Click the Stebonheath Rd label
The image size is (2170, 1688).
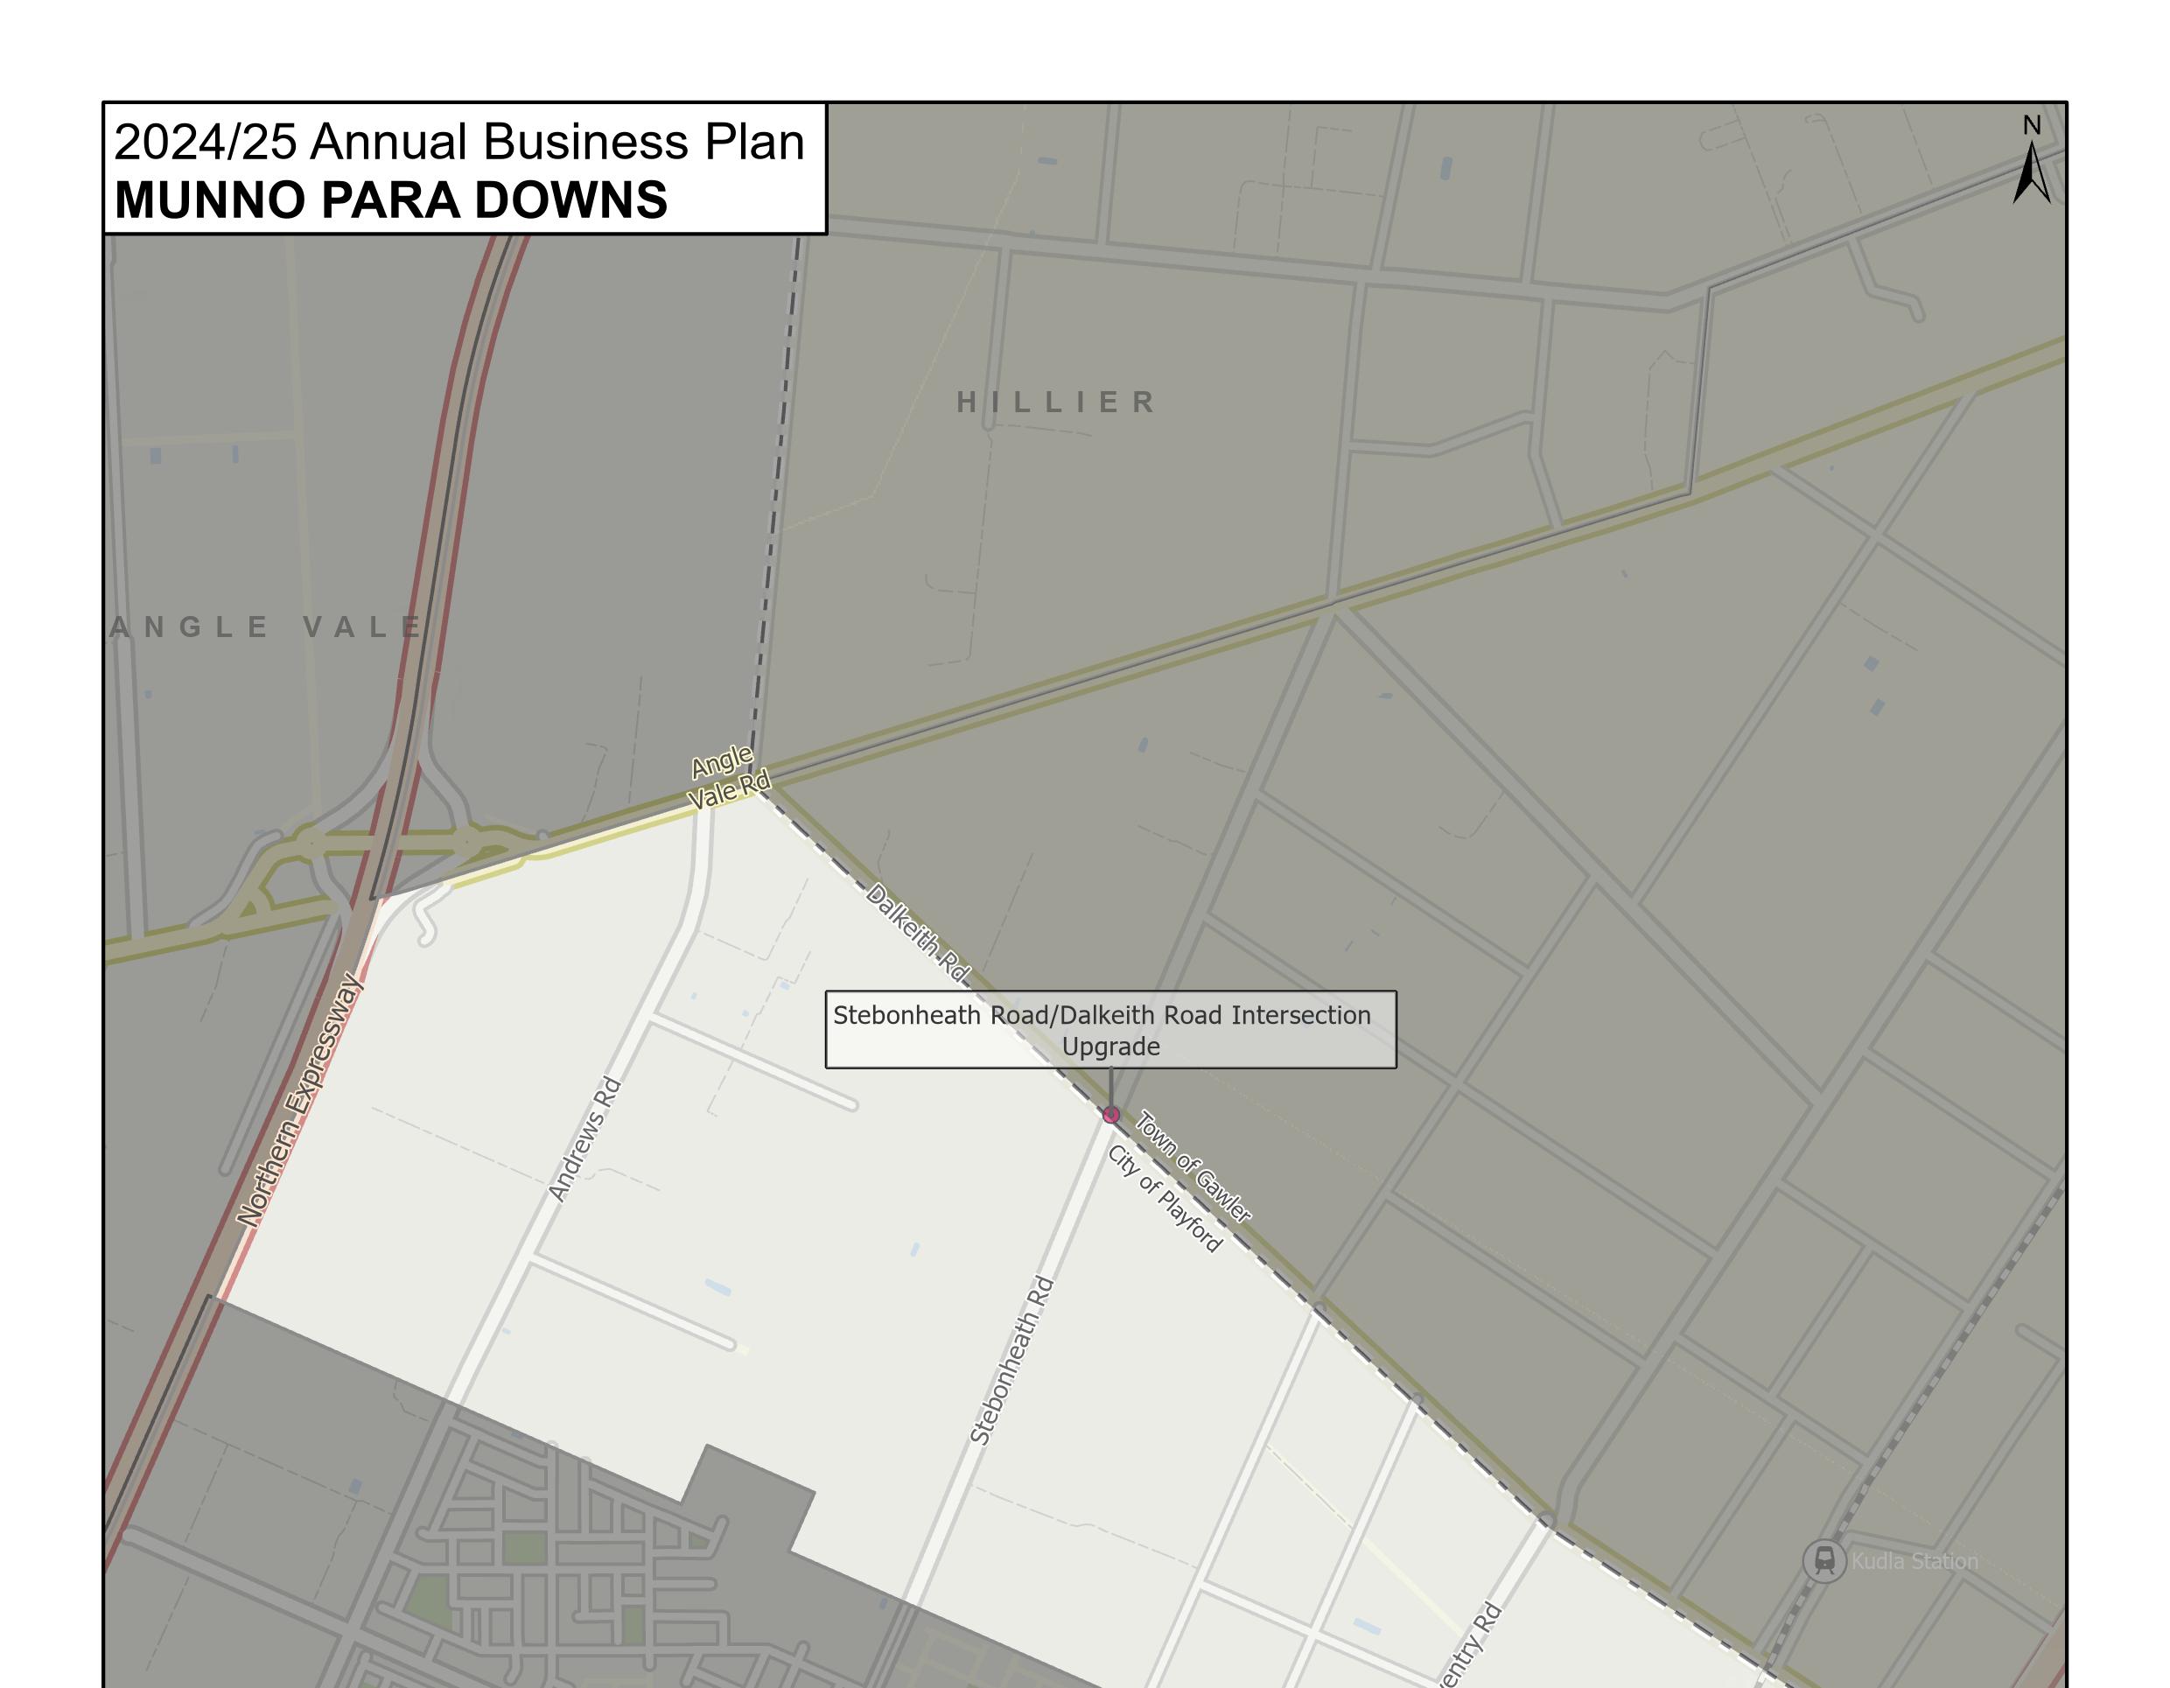[x=1011, y=1360]
